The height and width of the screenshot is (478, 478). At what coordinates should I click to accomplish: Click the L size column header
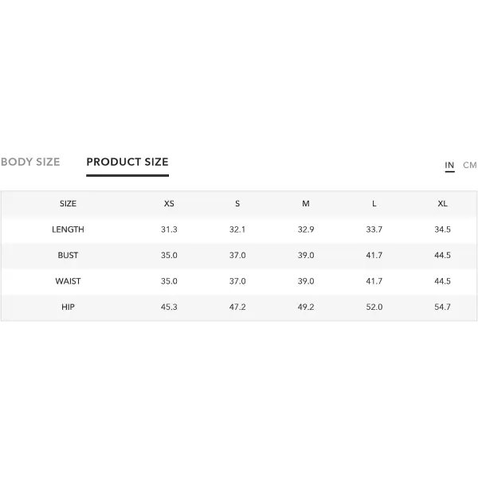374,204
